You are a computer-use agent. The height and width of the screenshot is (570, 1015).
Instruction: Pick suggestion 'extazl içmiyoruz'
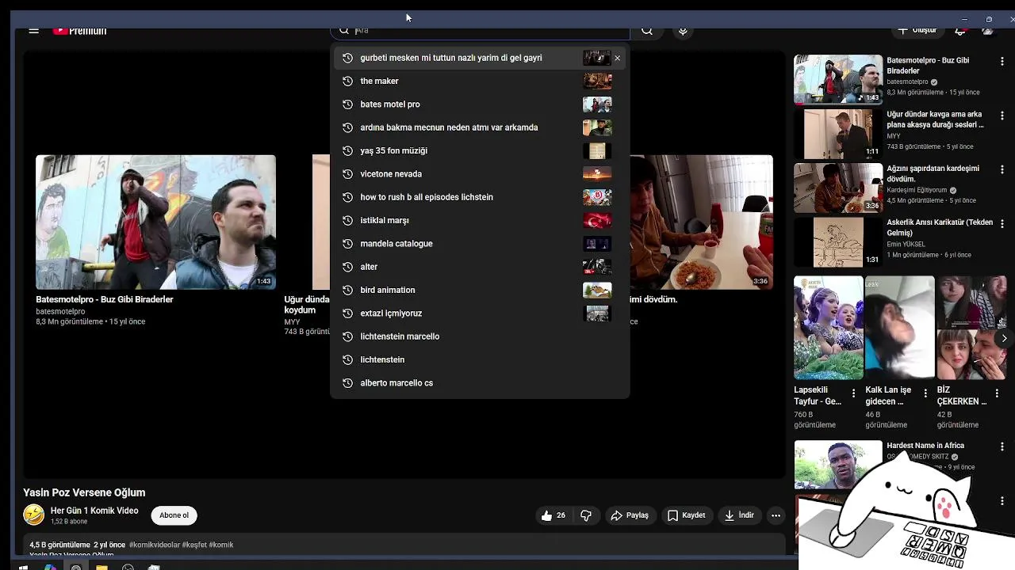(480, 313)
